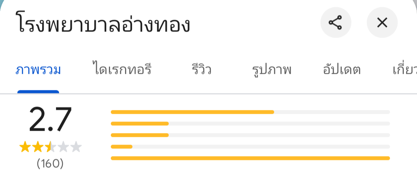The height and width of the screenshot is (170, 417).
Task: Switch to the ไดเรกทอรี tab
Action: tap(122, 70)
